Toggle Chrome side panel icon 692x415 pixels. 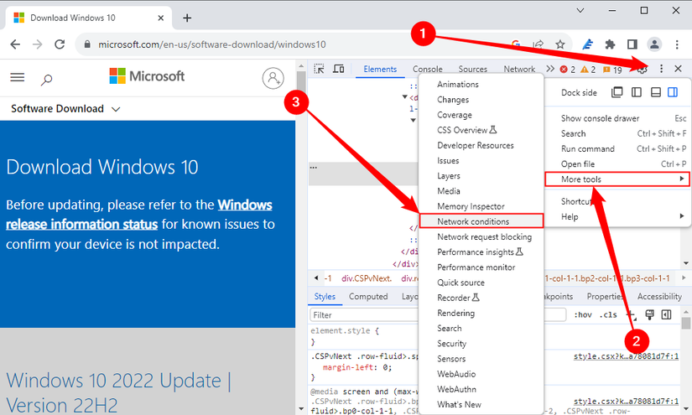(x=632, y=44)
